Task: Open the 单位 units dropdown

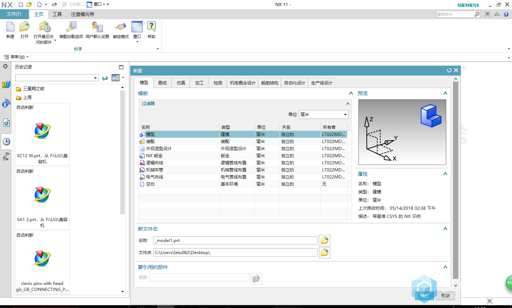Action: [x=324, y=114]
